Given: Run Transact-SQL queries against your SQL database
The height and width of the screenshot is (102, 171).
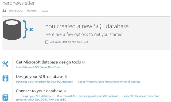Looking at the screenshot, I should tap(88, 96).
